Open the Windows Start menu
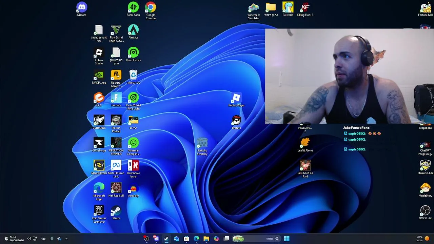The height and width of the screenshot is (244, 434). (287, 239)
